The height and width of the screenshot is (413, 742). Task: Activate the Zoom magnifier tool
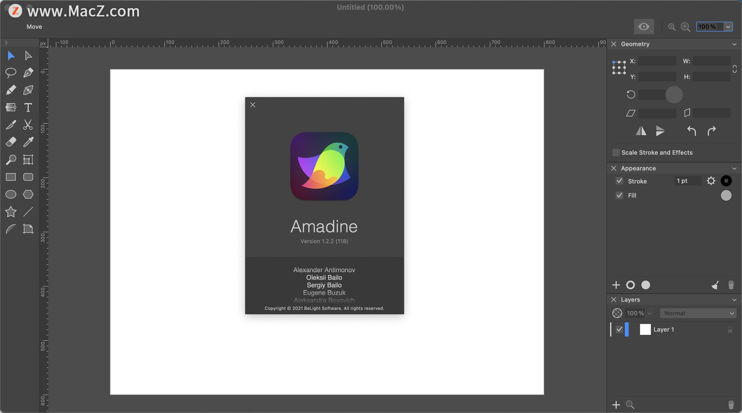[11, 159]
